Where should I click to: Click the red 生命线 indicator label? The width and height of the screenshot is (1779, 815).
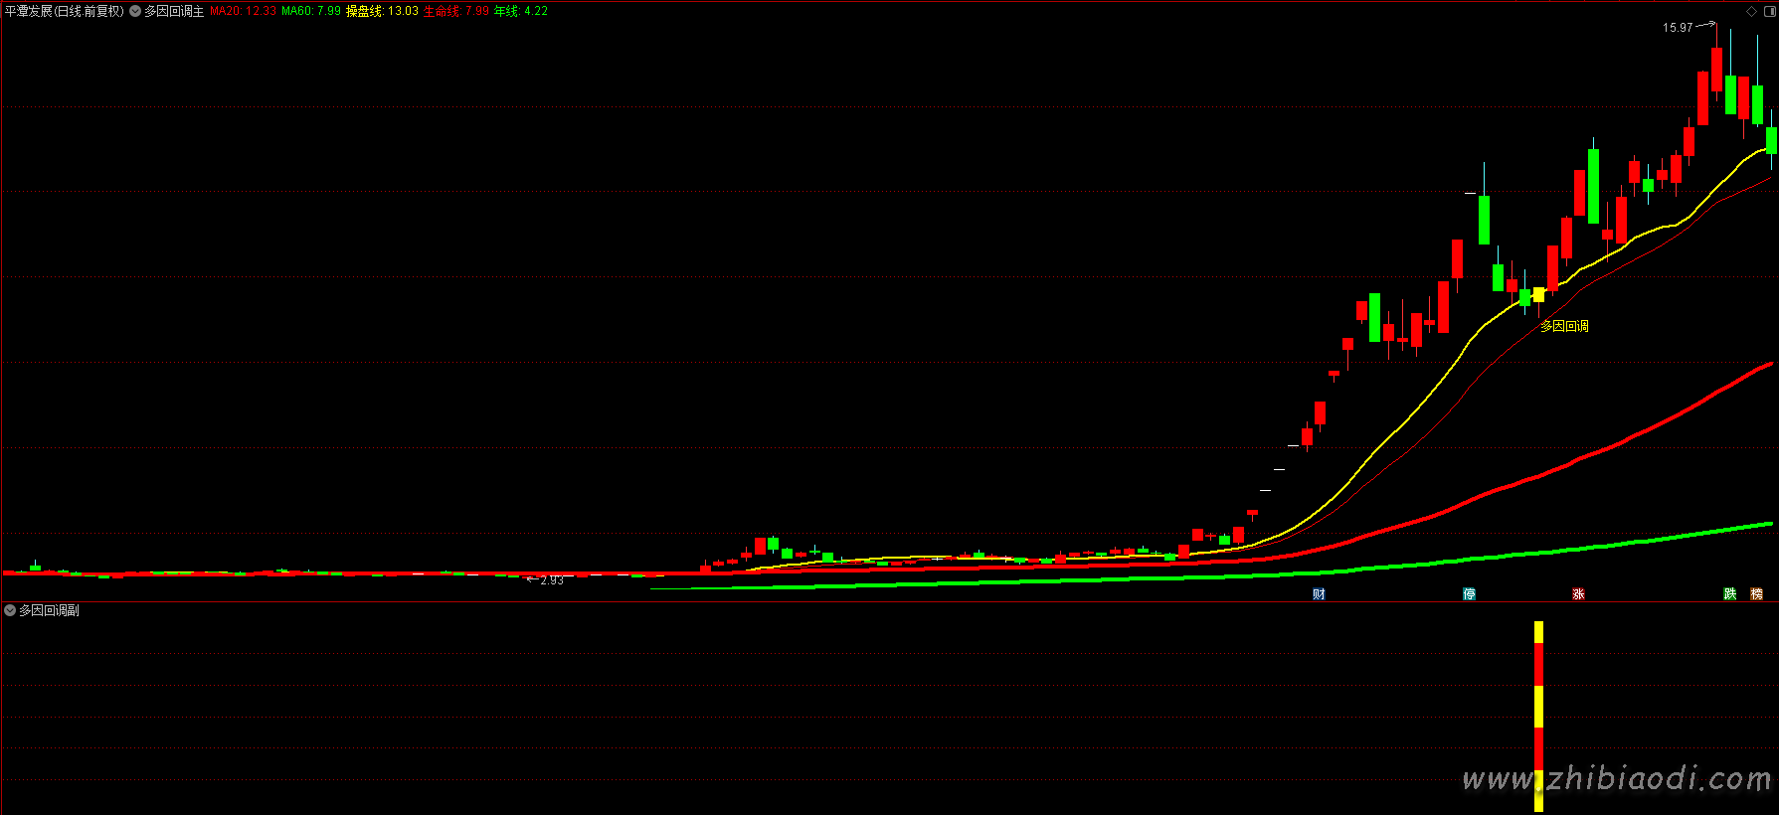point(455,12)
